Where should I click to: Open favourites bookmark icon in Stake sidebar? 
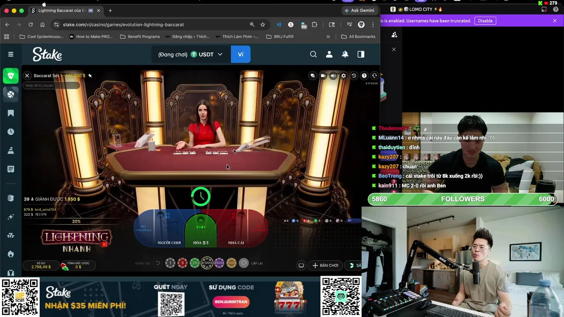point(11,113)
